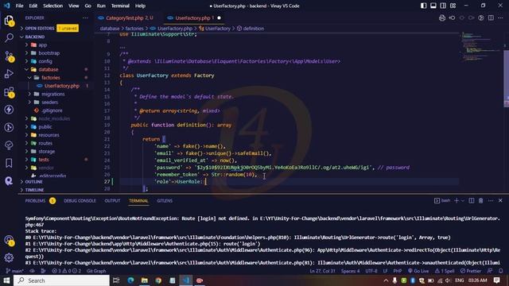
Task: Switch to the GITLENS panel tab
Action: [165, 201]
